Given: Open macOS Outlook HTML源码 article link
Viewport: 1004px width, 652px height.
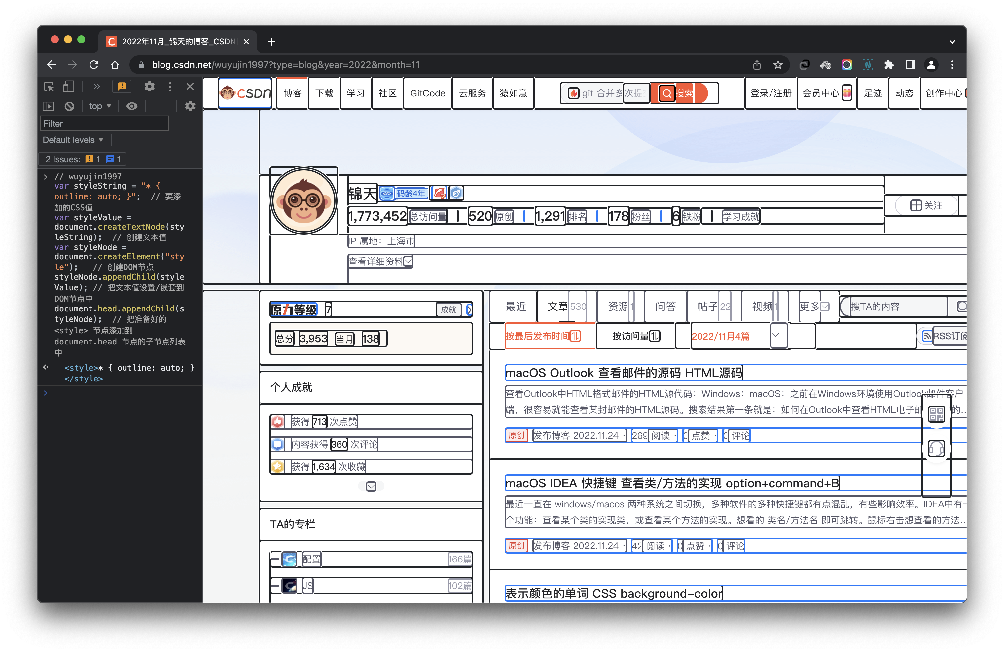Looking at the screenshot, I should click(624, 373).
